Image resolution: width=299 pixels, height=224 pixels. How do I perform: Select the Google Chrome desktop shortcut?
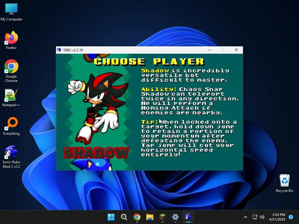[x=11, y=71]
